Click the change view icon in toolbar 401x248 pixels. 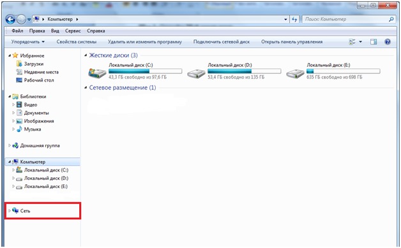click(352, 42)
